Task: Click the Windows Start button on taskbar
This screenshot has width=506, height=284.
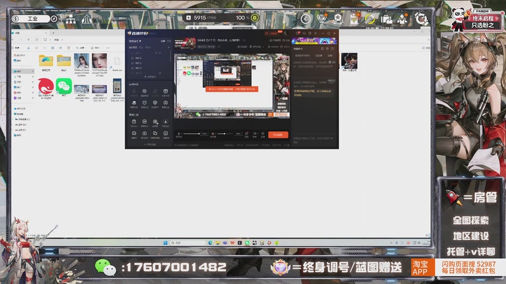Action: pos(165,243)
